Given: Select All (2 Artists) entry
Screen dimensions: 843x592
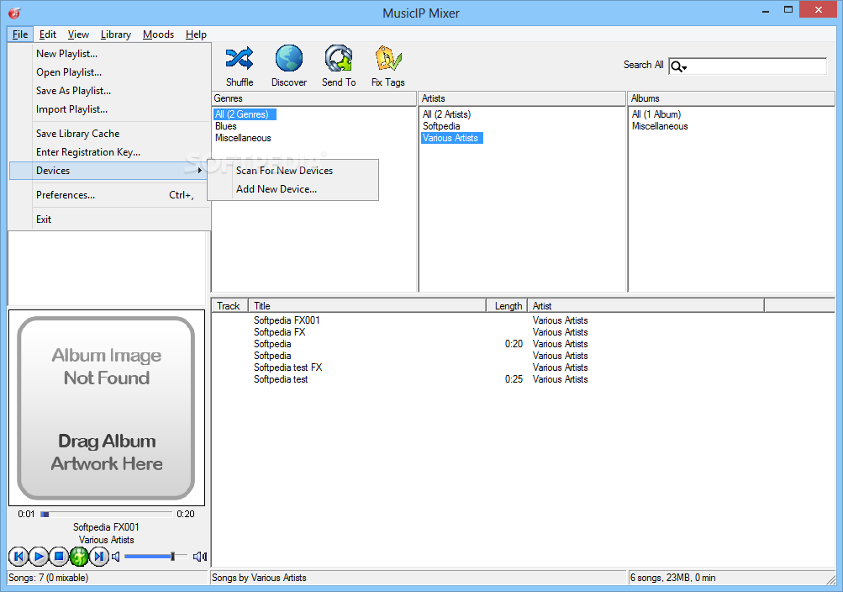Looking at the screenshot, I should pos(447,114).
